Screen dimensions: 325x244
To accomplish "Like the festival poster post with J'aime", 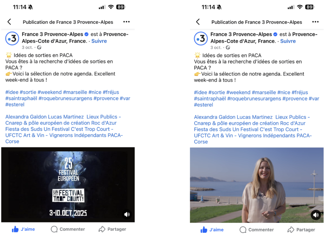I will pyautogui.click(x=23, y=229).
